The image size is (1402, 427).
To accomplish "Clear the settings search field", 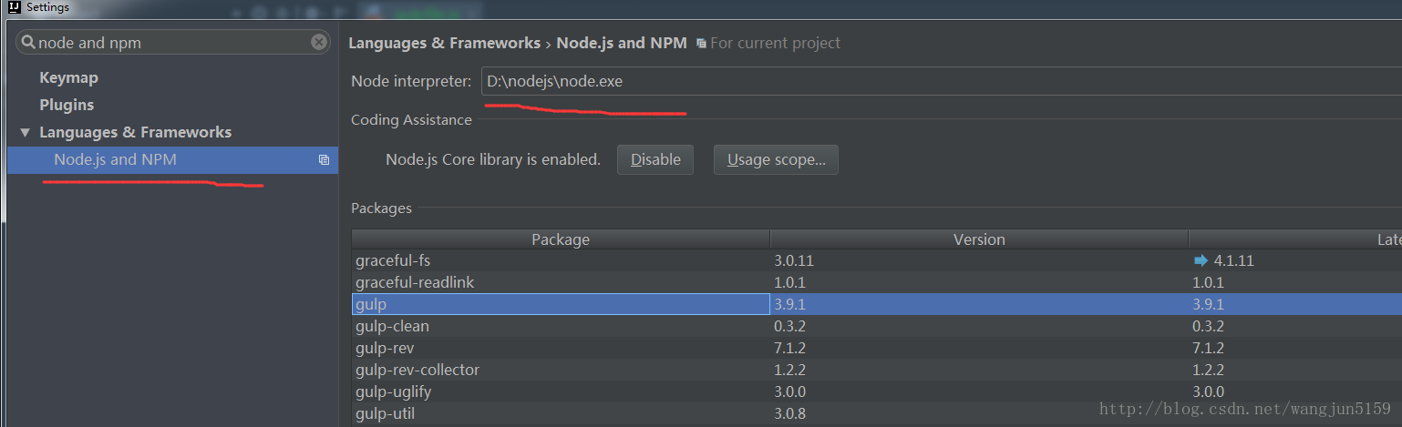I will click(x=318, y=42).
